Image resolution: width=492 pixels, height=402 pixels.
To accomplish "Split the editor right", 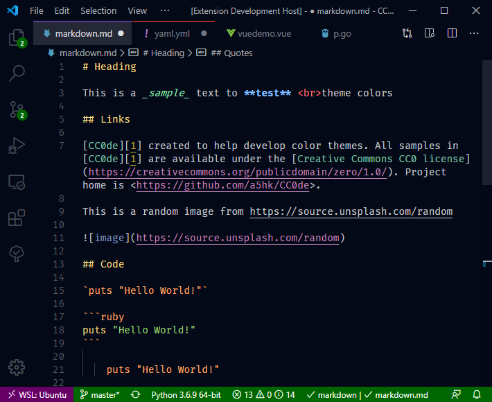I will pyautogui.click(x=452, y=33).
